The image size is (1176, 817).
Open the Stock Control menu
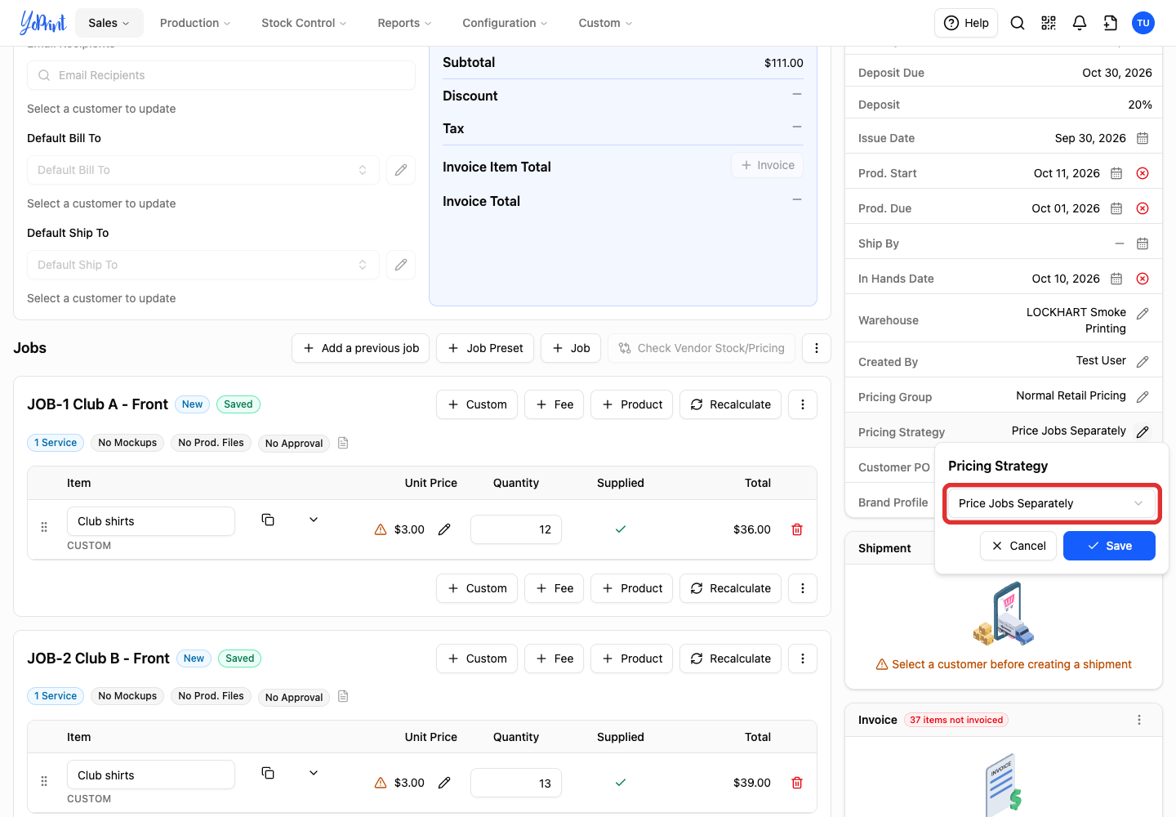coord(304,23)
